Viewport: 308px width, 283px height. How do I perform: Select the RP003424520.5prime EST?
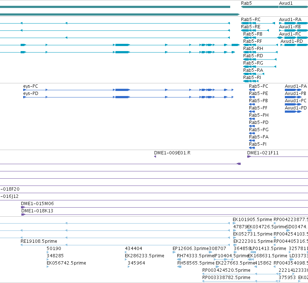[x=226, y=270]
